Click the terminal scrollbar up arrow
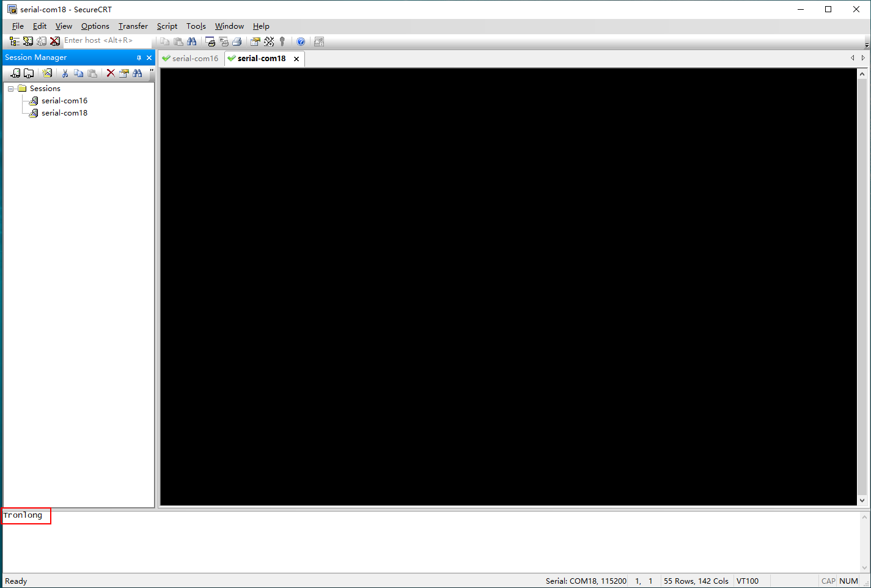Viewport: 871px width, 588px height. click(862, 73)
